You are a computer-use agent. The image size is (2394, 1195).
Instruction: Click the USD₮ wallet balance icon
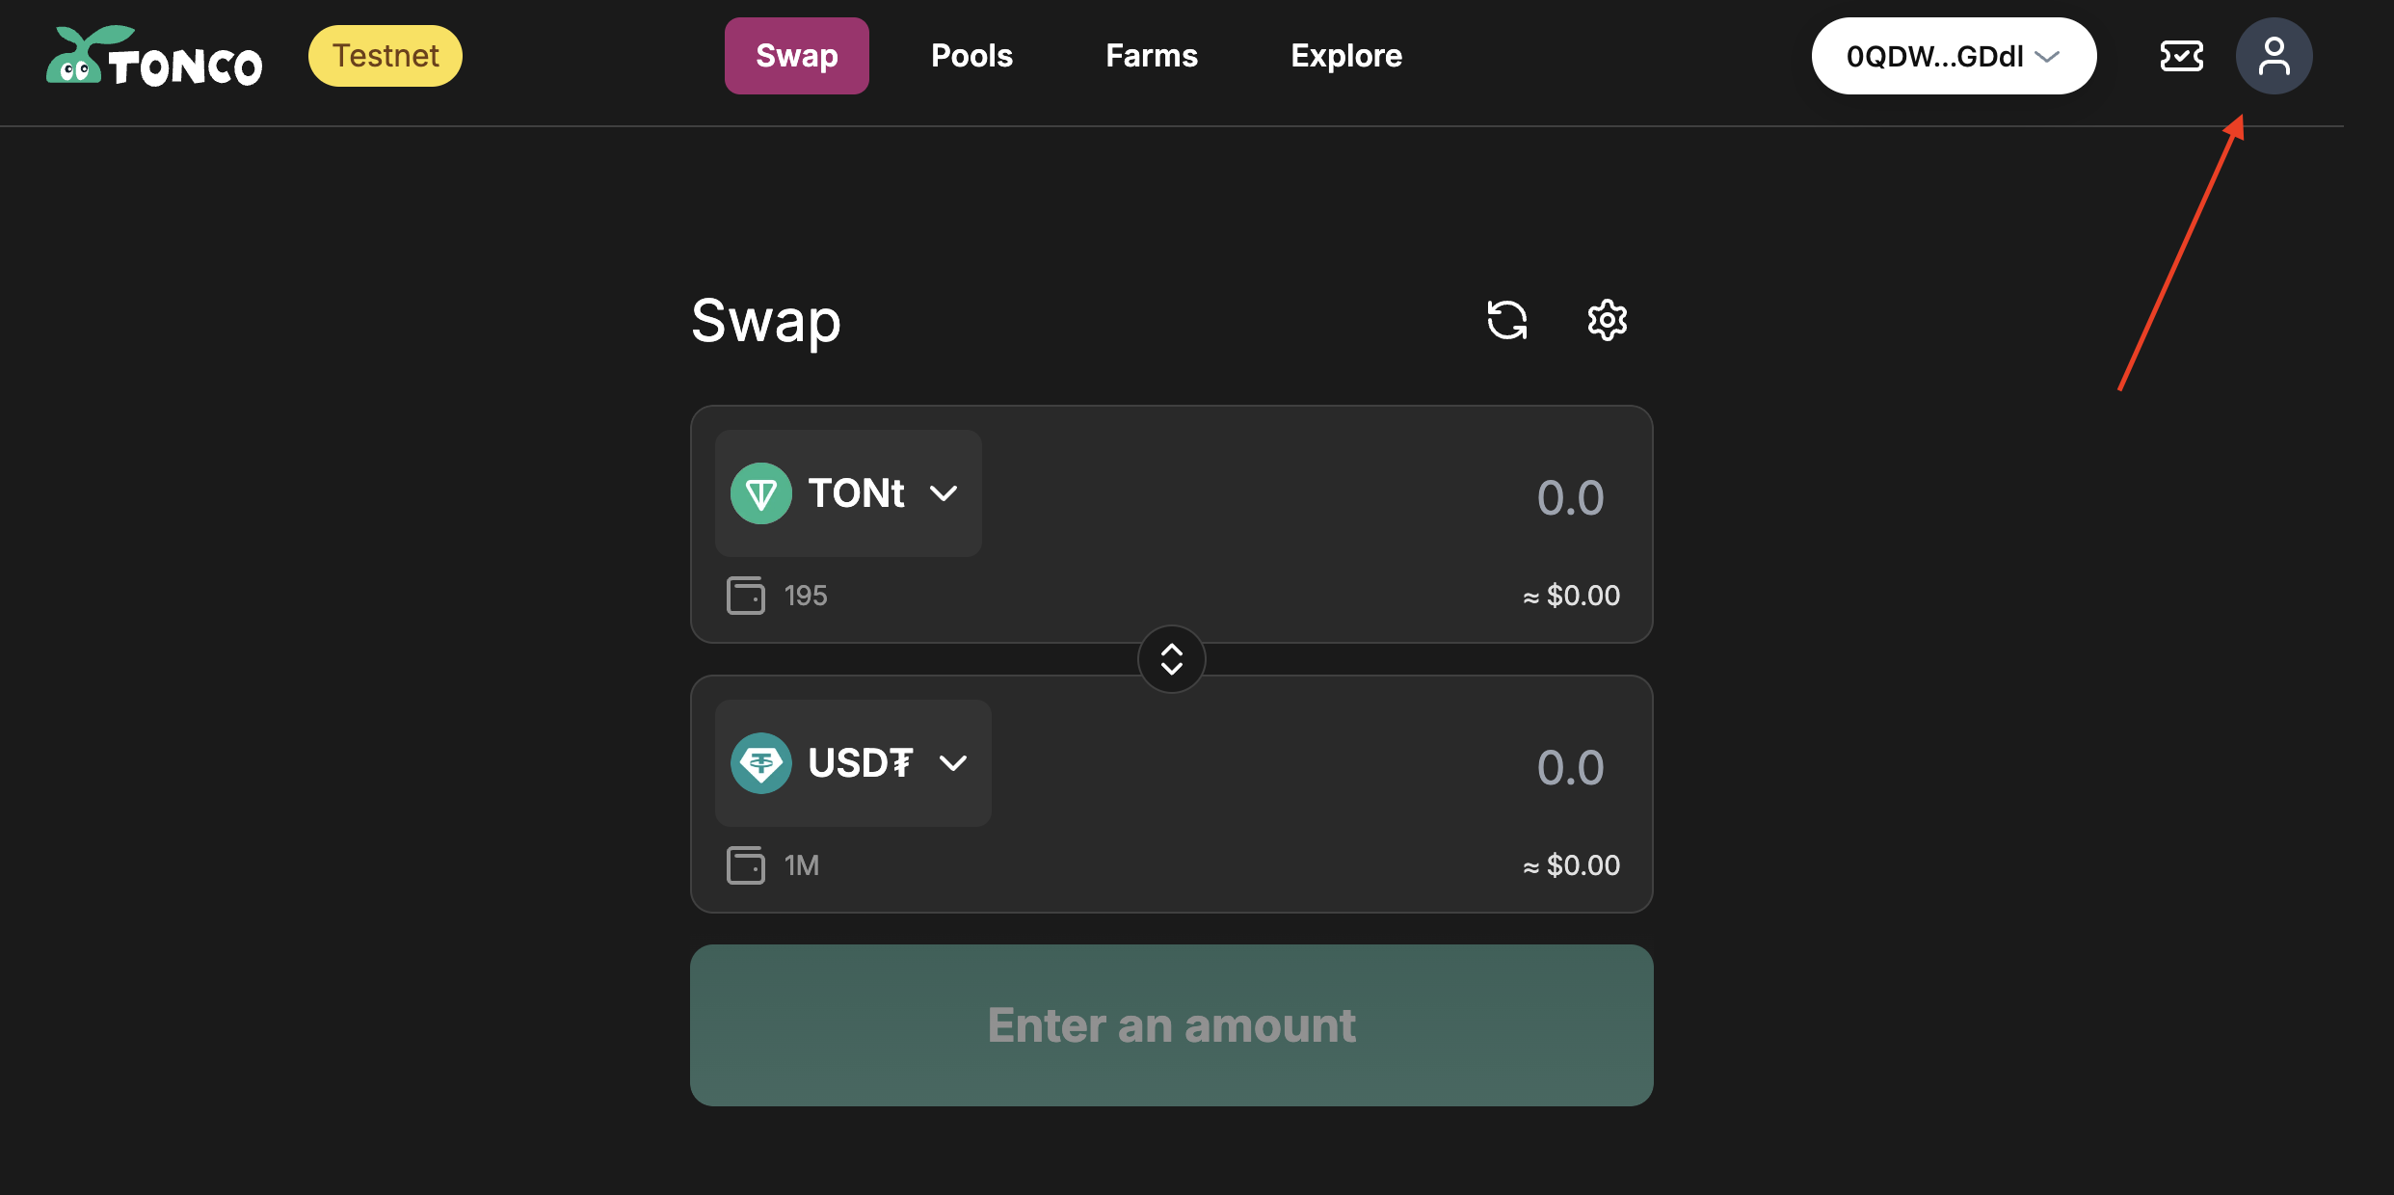click(x=745, y=865)
